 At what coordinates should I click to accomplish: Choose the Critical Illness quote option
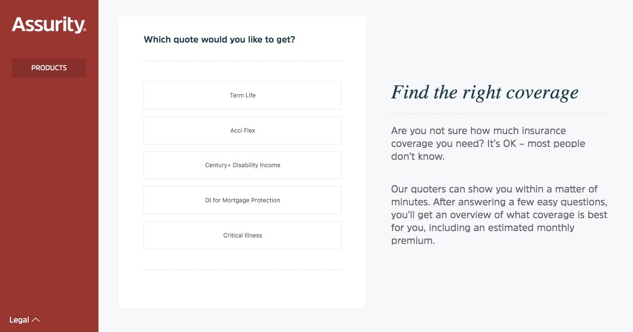pyautogui.click(x=243, y=236)
